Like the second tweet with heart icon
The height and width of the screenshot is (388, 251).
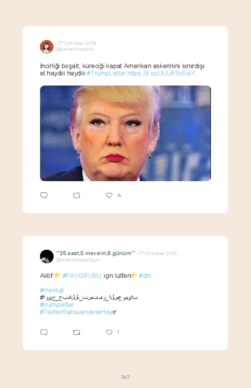click(x=109, y=332)
